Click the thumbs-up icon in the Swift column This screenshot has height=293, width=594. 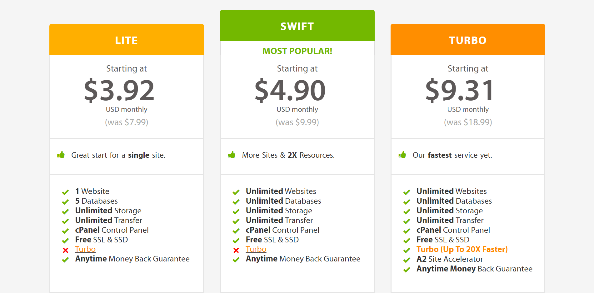tap(232, 155)
